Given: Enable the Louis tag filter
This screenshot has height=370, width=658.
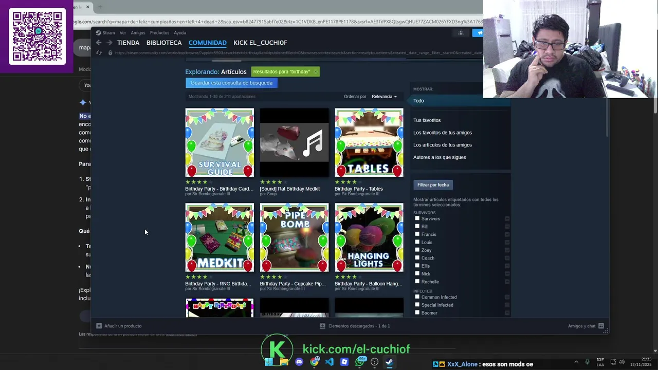Looking at the screenshot, I should tap(417, 242).
